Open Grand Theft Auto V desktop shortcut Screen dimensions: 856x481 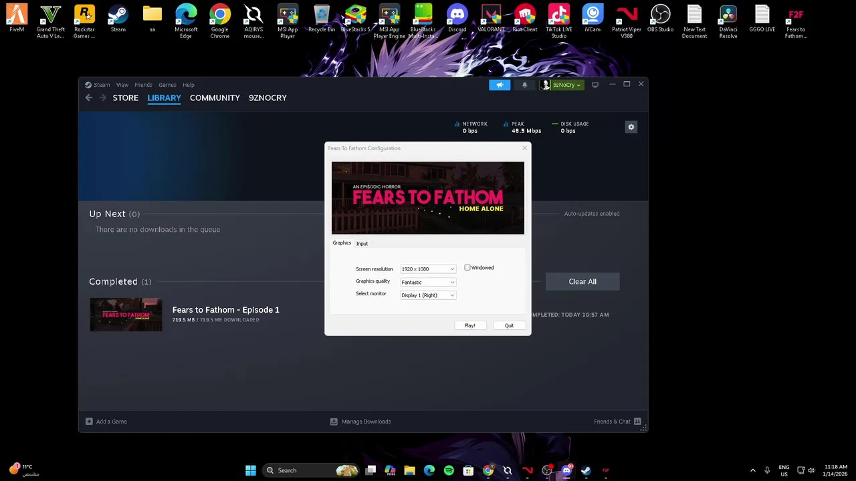pos(51,22)
